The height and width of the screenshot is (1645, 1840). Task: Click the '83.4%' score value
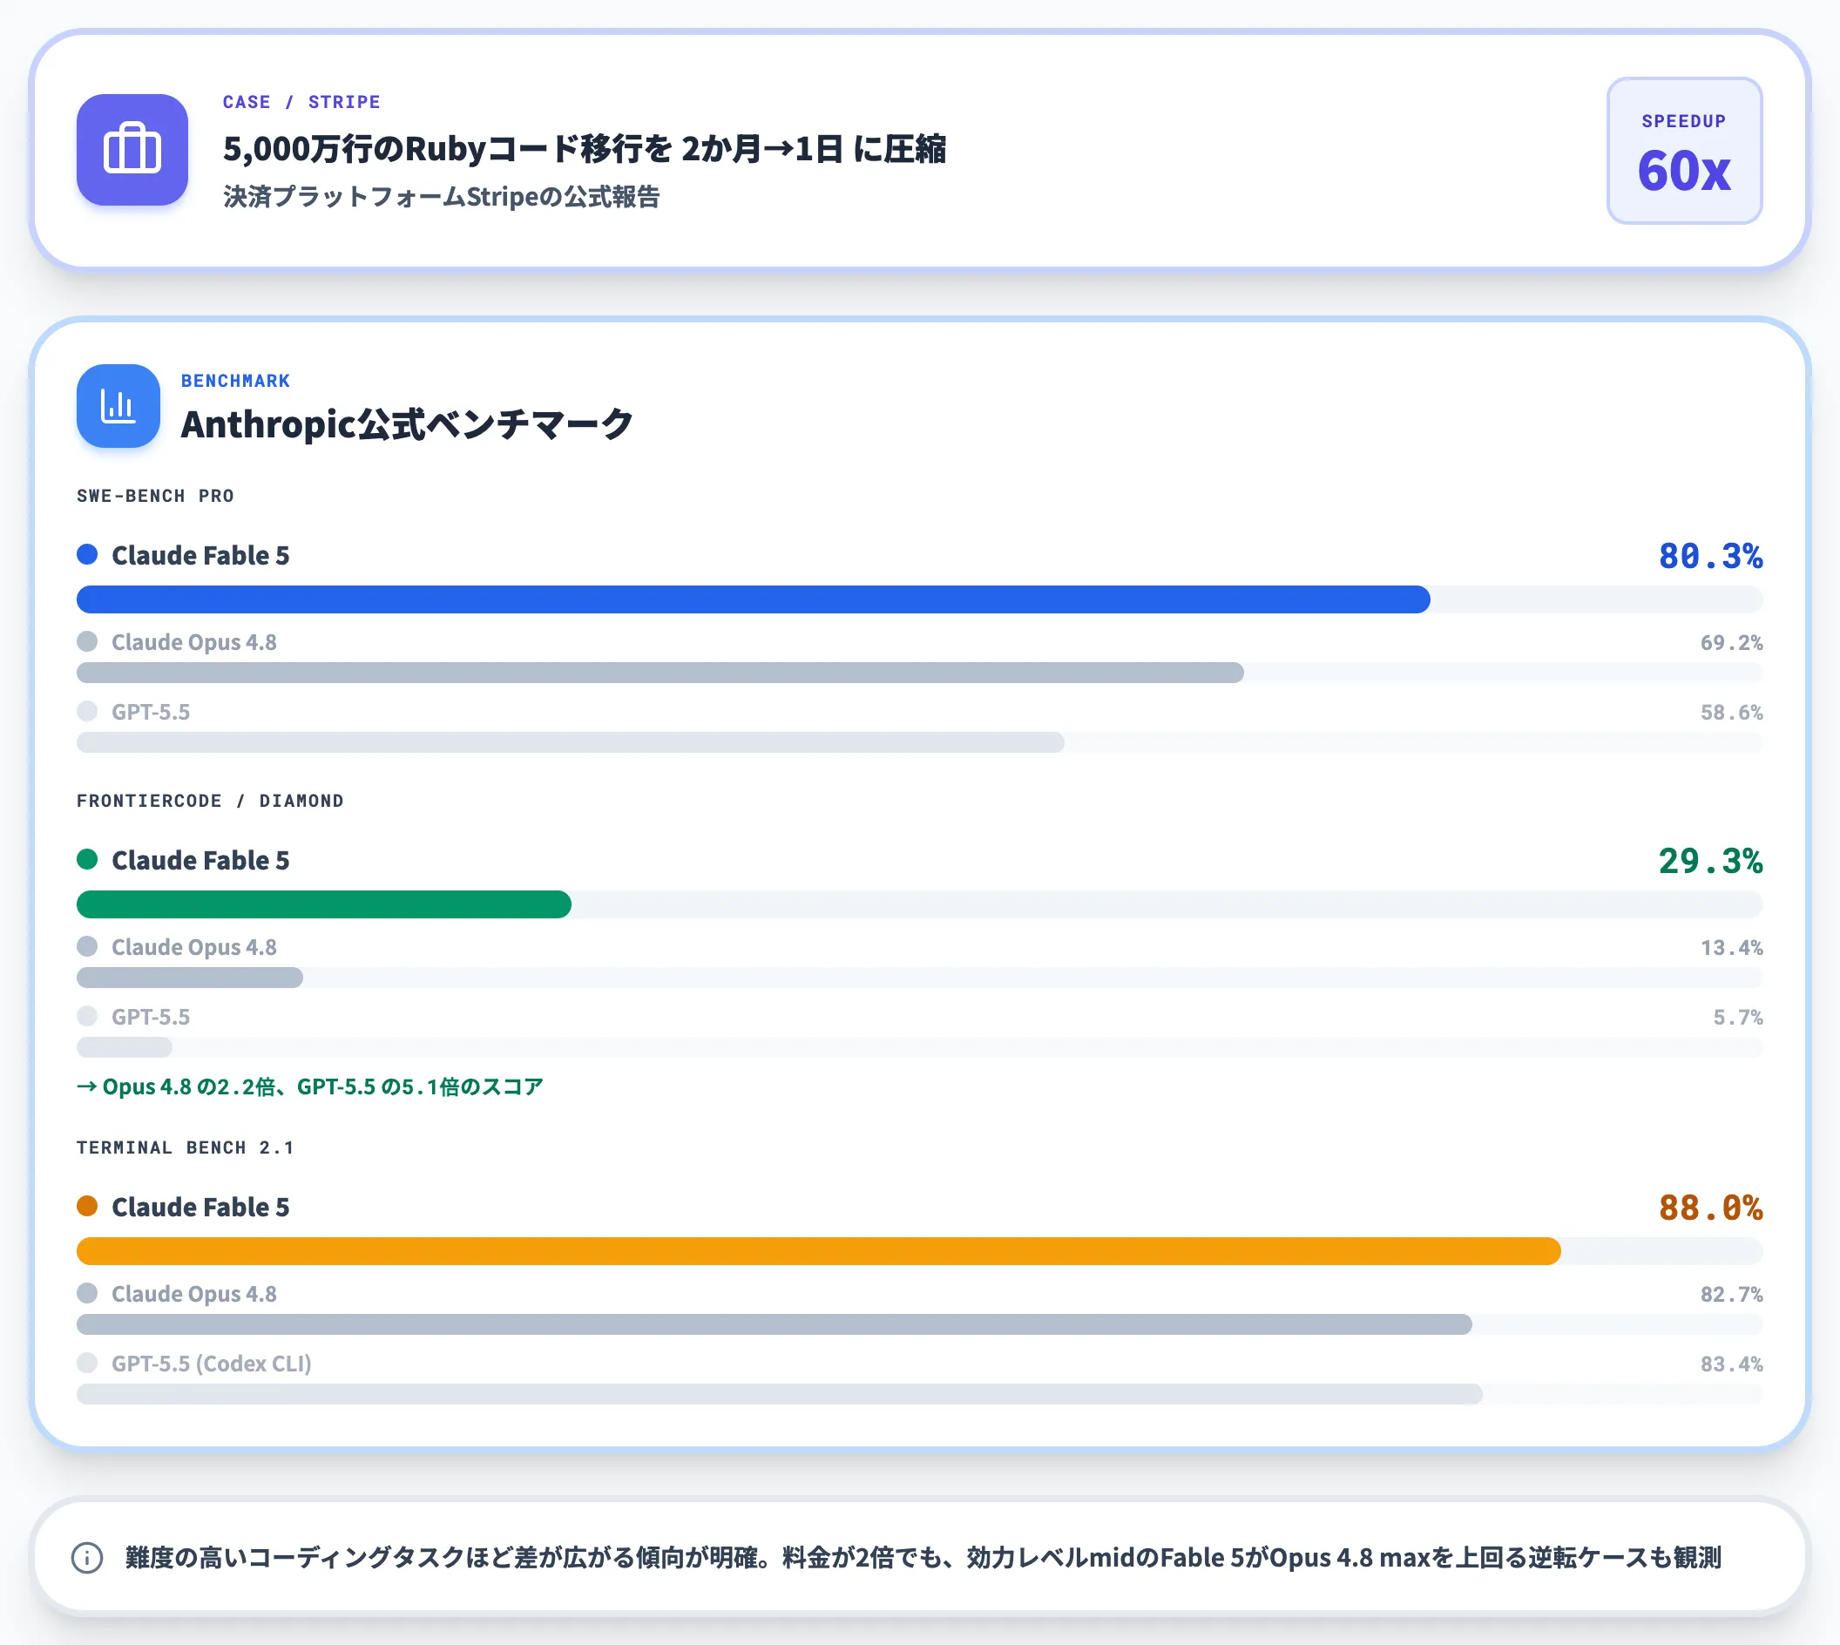[x=1730, y=1364]
